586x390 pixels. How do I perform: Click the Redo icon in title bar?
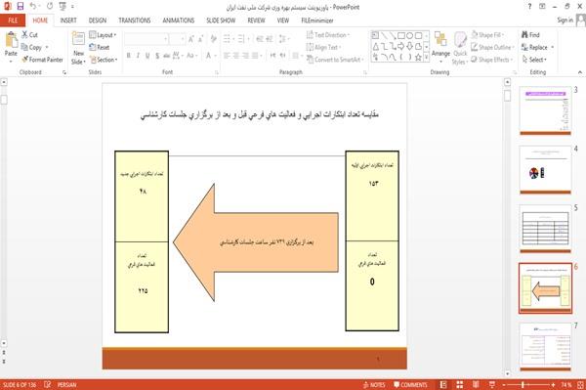[50, 6]
